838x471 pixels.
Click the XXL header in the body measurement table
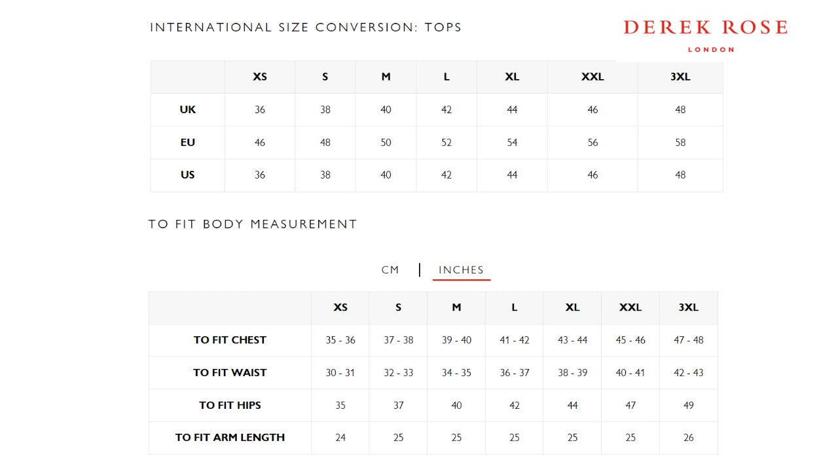point(630,307)
